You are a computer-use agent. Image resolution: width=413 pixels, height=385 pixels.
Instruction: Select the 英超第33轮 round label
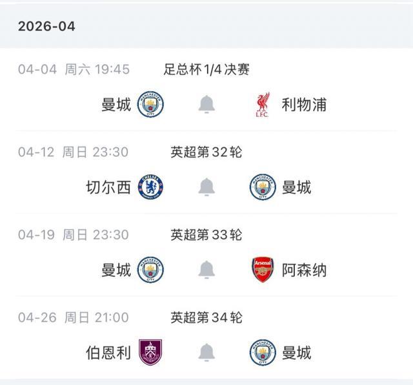point(206,234)
